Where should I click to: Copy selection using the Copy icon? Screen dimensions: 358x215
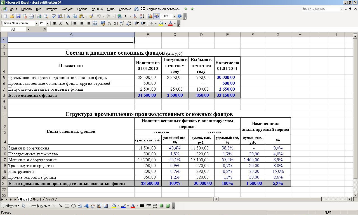pyautogui.click(x=75, y=16)
